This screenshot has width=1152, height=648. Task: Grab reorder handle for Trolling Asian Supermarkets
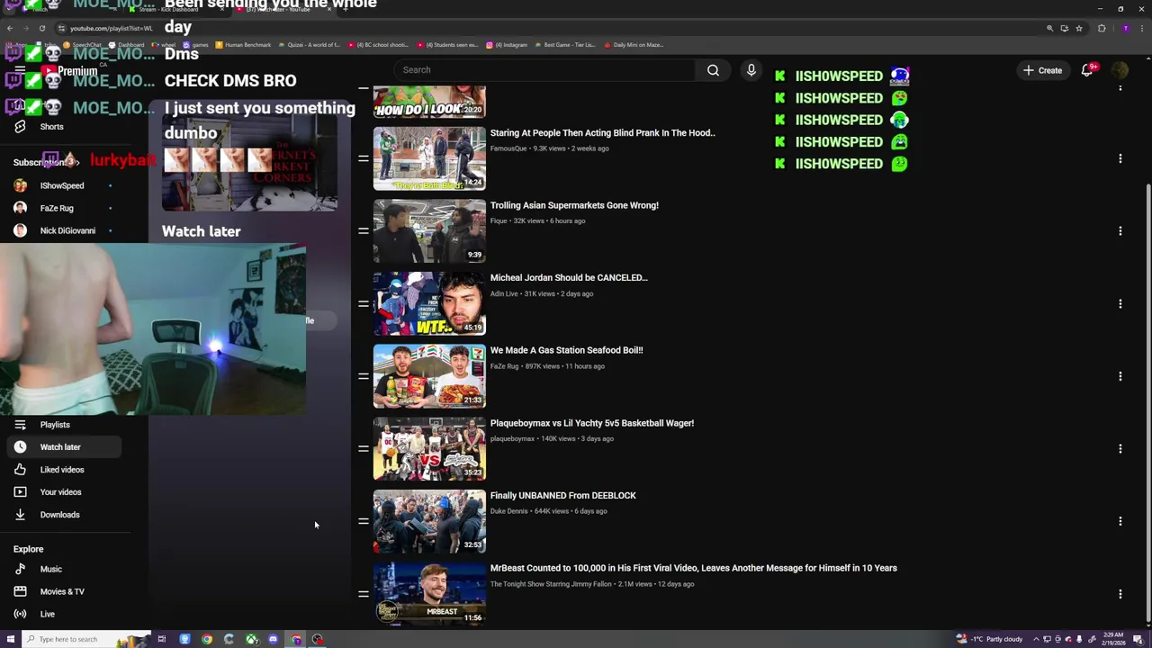(364, 231)
